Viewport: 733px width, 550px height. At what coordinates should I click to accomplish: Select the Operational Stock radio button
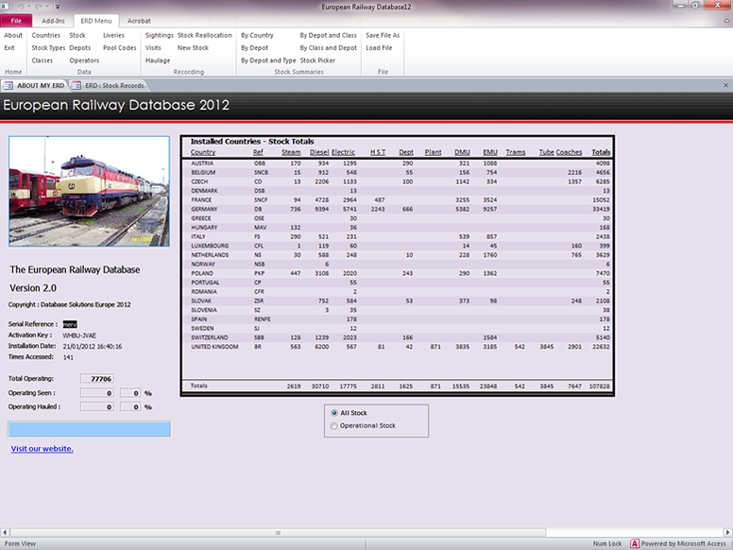[x=333, y=426]
